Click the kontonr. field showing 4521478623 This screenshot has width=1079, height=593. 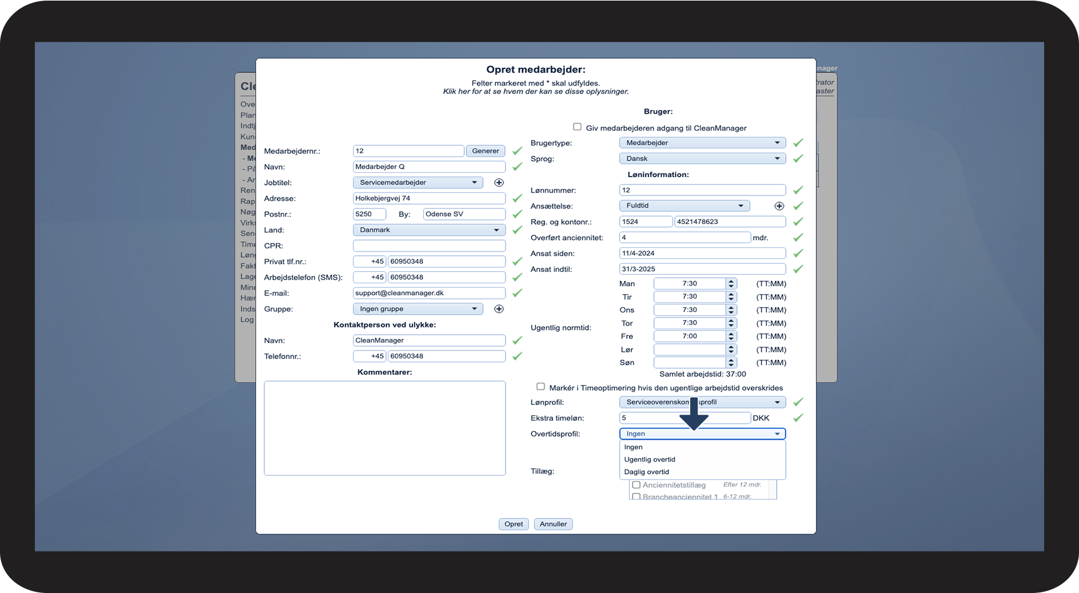(730, 222)
